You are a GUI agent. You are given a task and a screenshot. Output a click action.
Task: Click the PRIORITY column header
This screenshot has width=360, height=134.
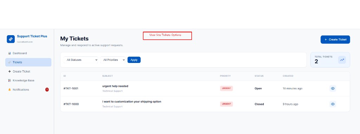(225, 76)
